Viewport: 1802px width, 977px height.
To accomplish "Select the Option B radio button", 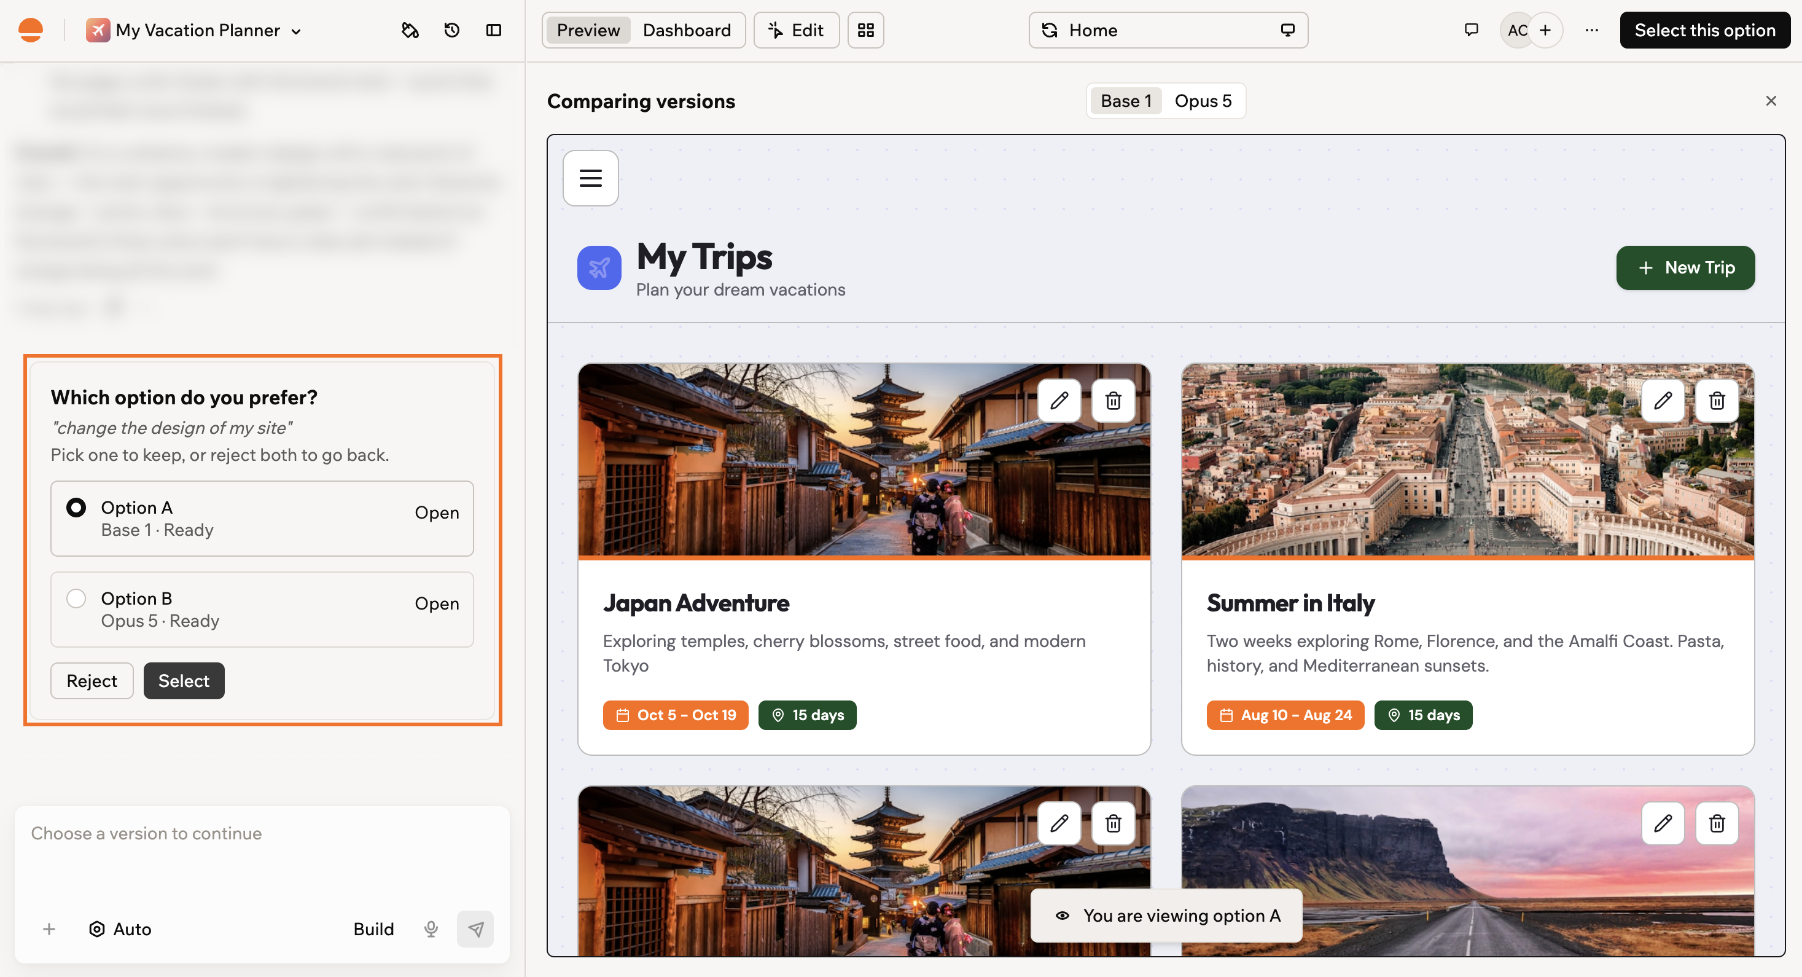I will (x=76, y=598).
